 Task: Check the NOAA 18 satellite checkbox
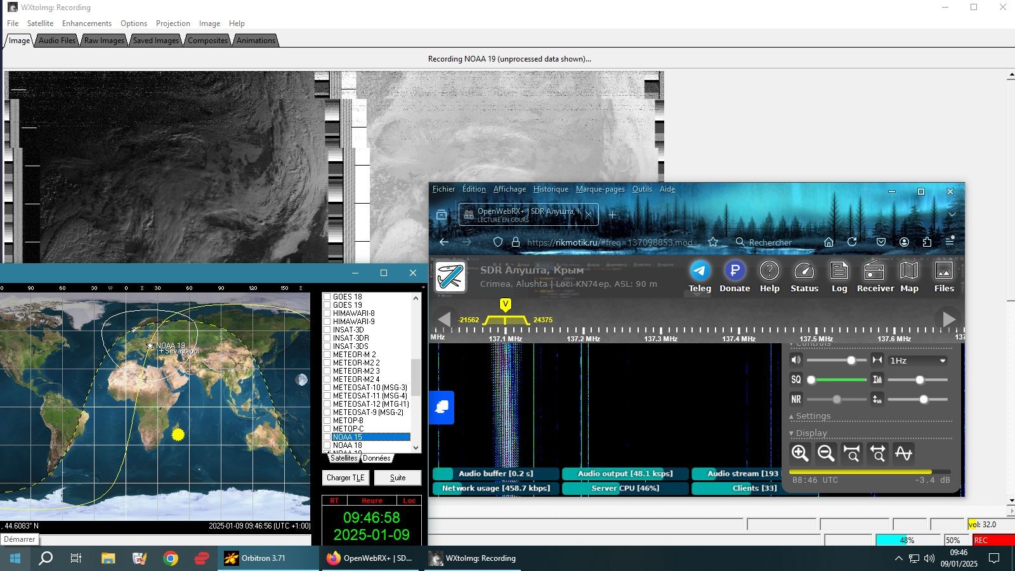327,445
